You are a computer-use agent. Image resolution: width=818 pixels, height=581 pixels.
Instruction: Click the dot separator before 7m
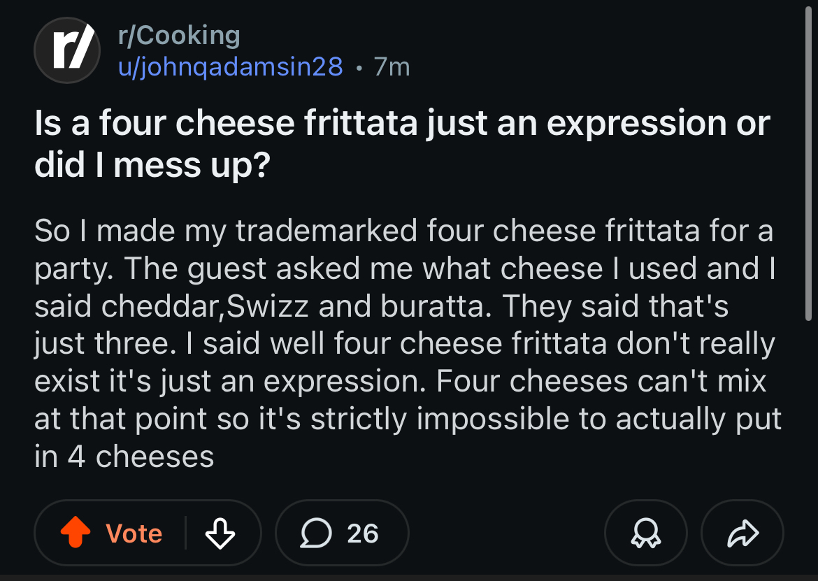point(359,67)
